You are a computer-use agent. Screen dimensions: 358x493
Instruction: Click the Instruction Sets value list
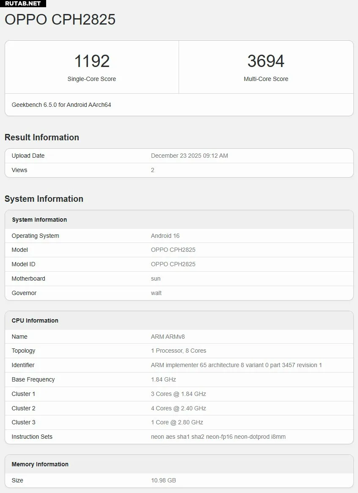218,437
